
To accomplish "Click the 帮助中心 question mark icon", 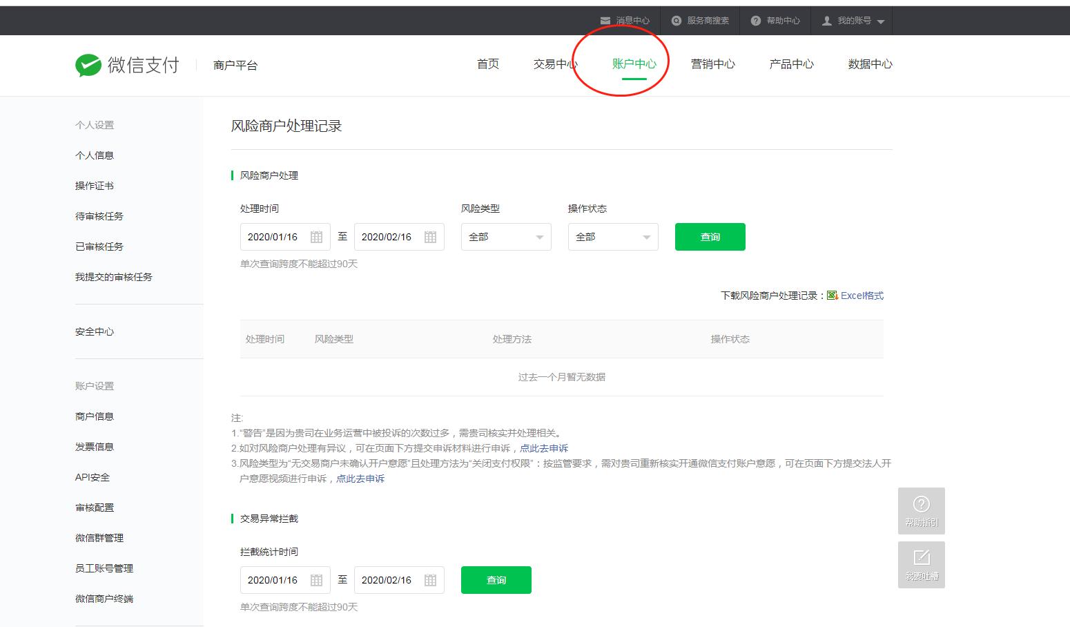I will coord(755,20).
